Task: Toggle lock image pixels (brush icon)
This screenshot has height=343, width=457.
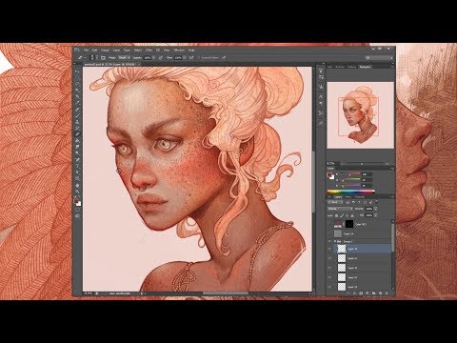Action: 342,215
